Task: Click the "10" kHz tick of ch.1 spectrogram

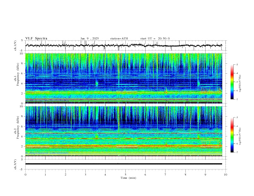Action: click(22, 53)
